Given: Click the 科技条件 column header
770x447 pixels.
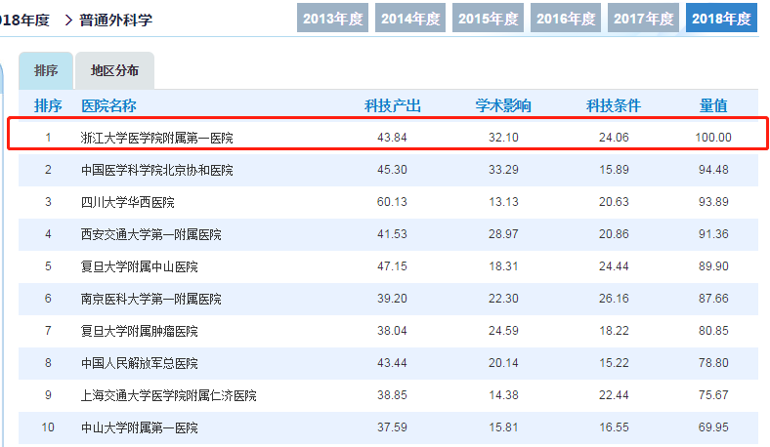Looking at the screenshot, I should tap(614, 105).
